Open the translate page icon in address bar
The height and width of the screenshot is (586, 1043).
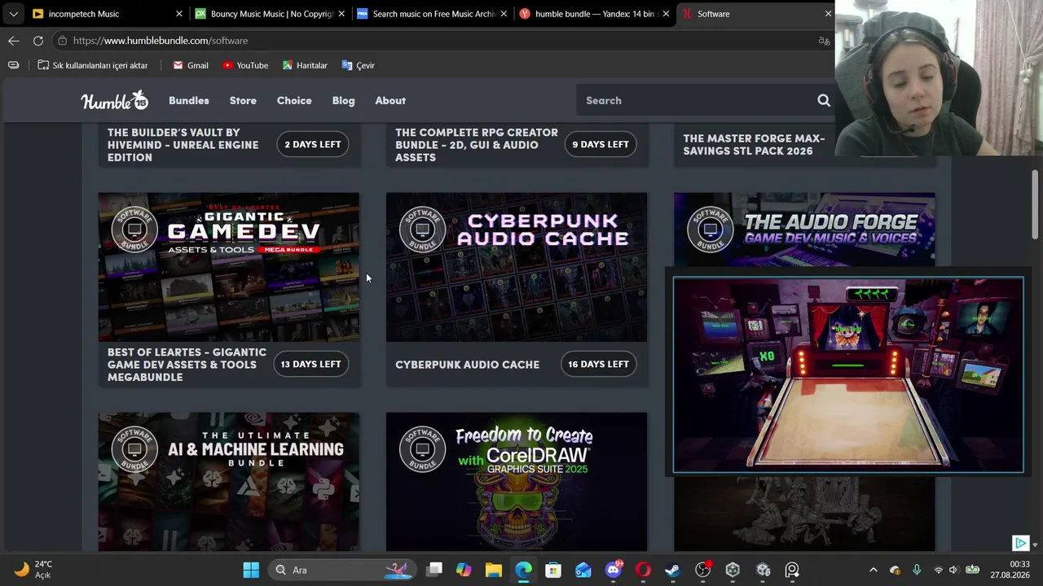click(824, 41)
